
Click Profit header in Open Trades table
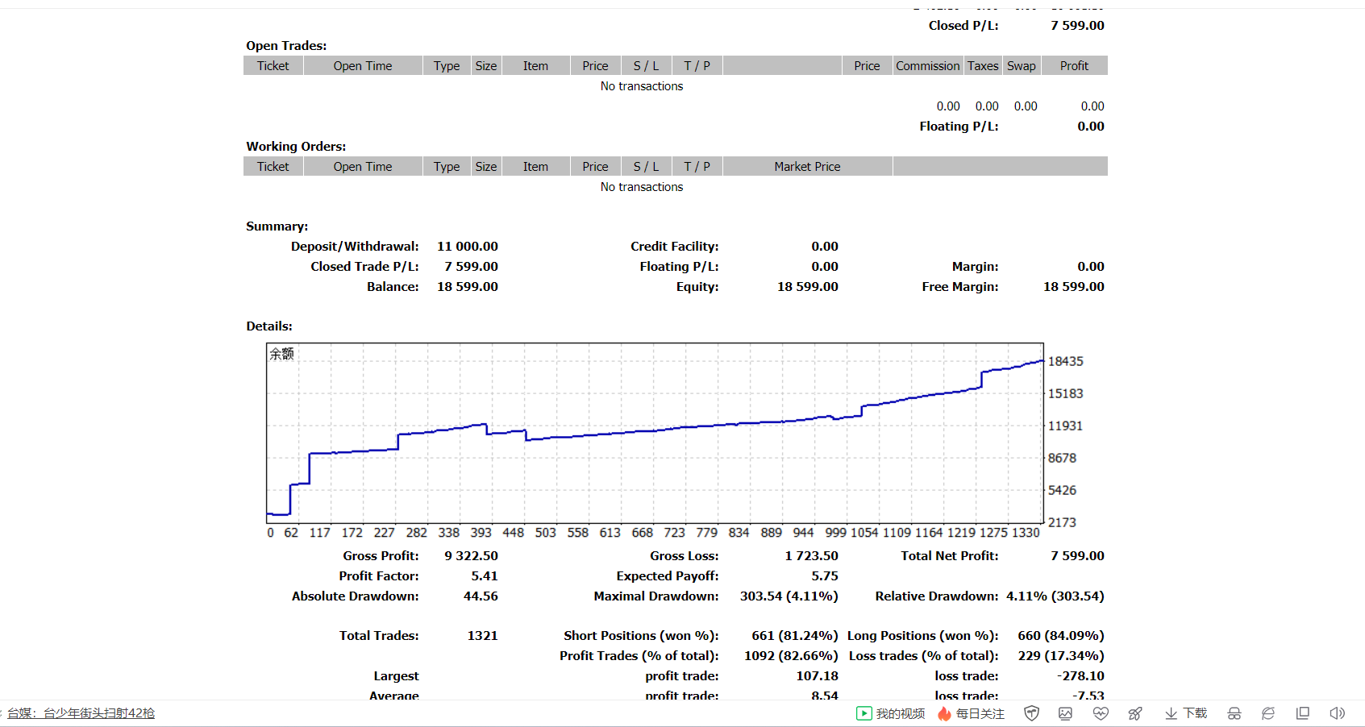[x=1074, y=66]
